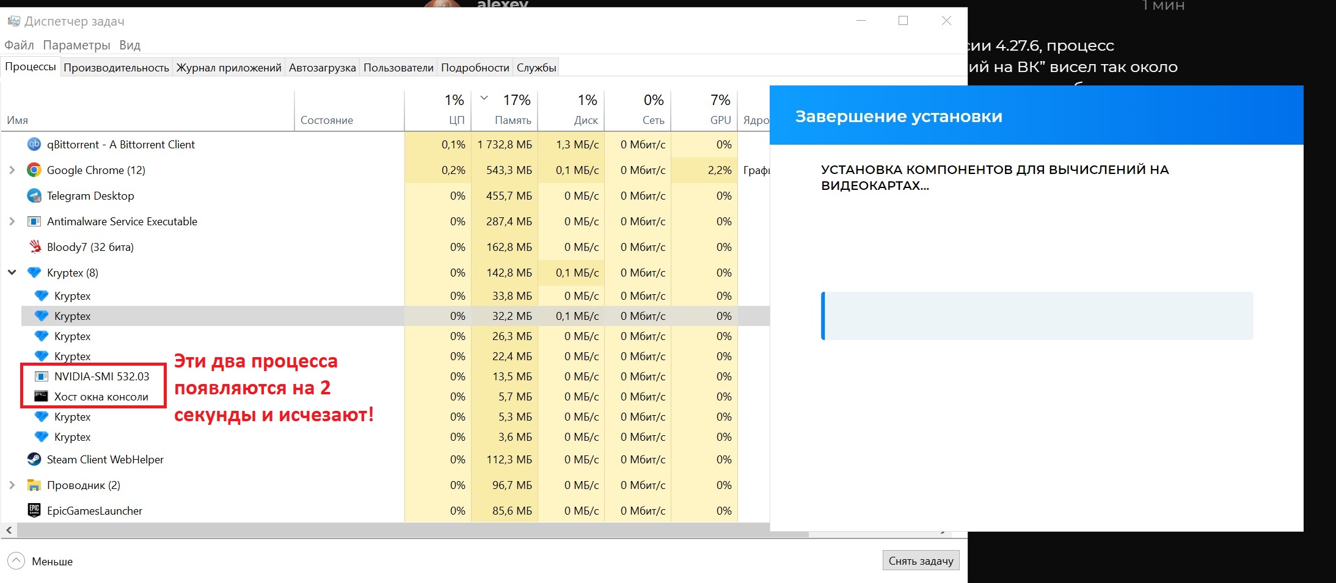Click the console window host icon
Screen dimensions: 1336x583
pos(41,397)
